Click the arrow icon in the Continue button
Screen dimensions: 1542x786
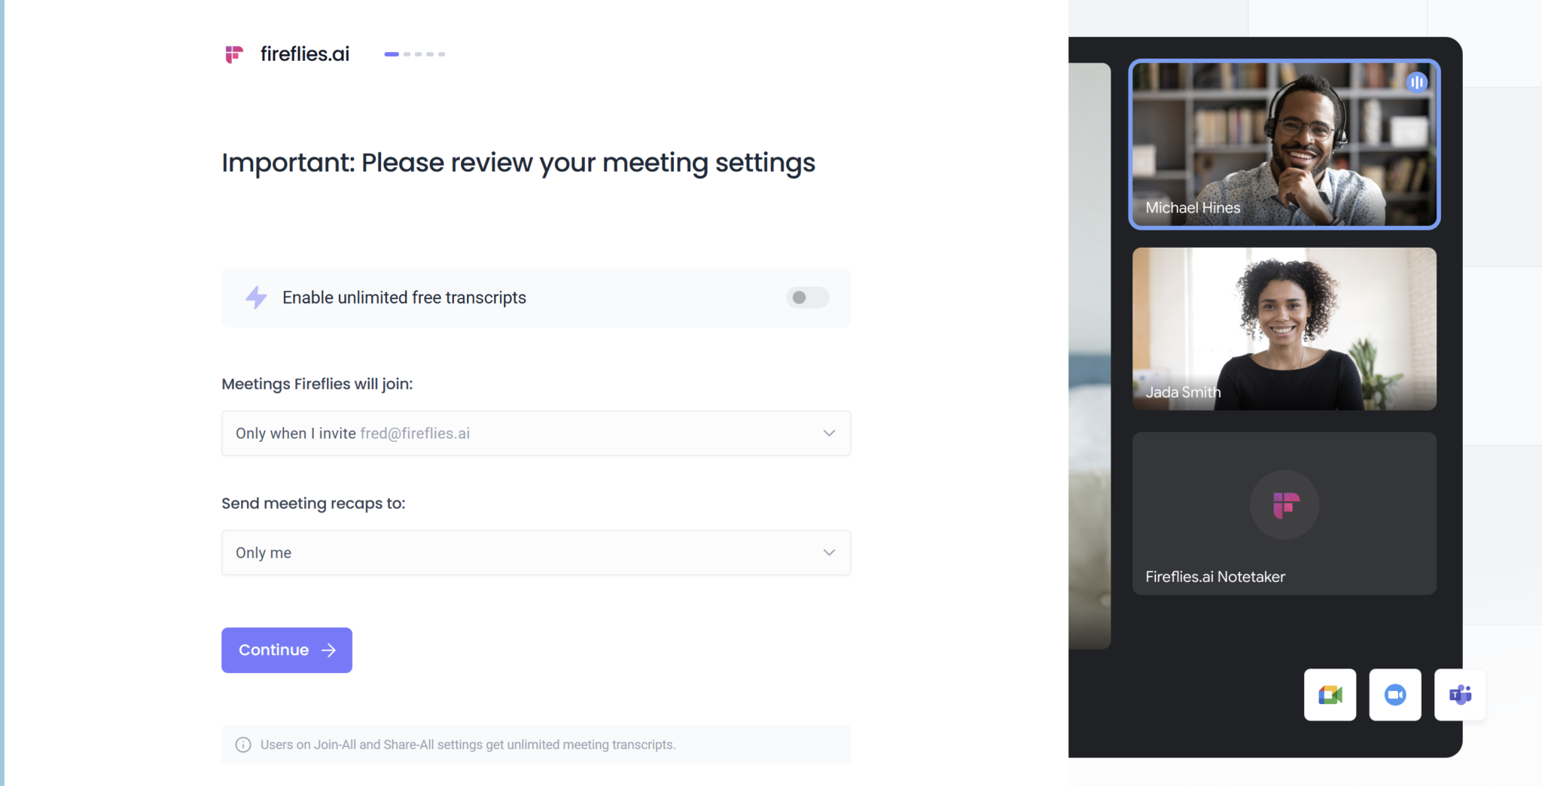pos(328,650)
